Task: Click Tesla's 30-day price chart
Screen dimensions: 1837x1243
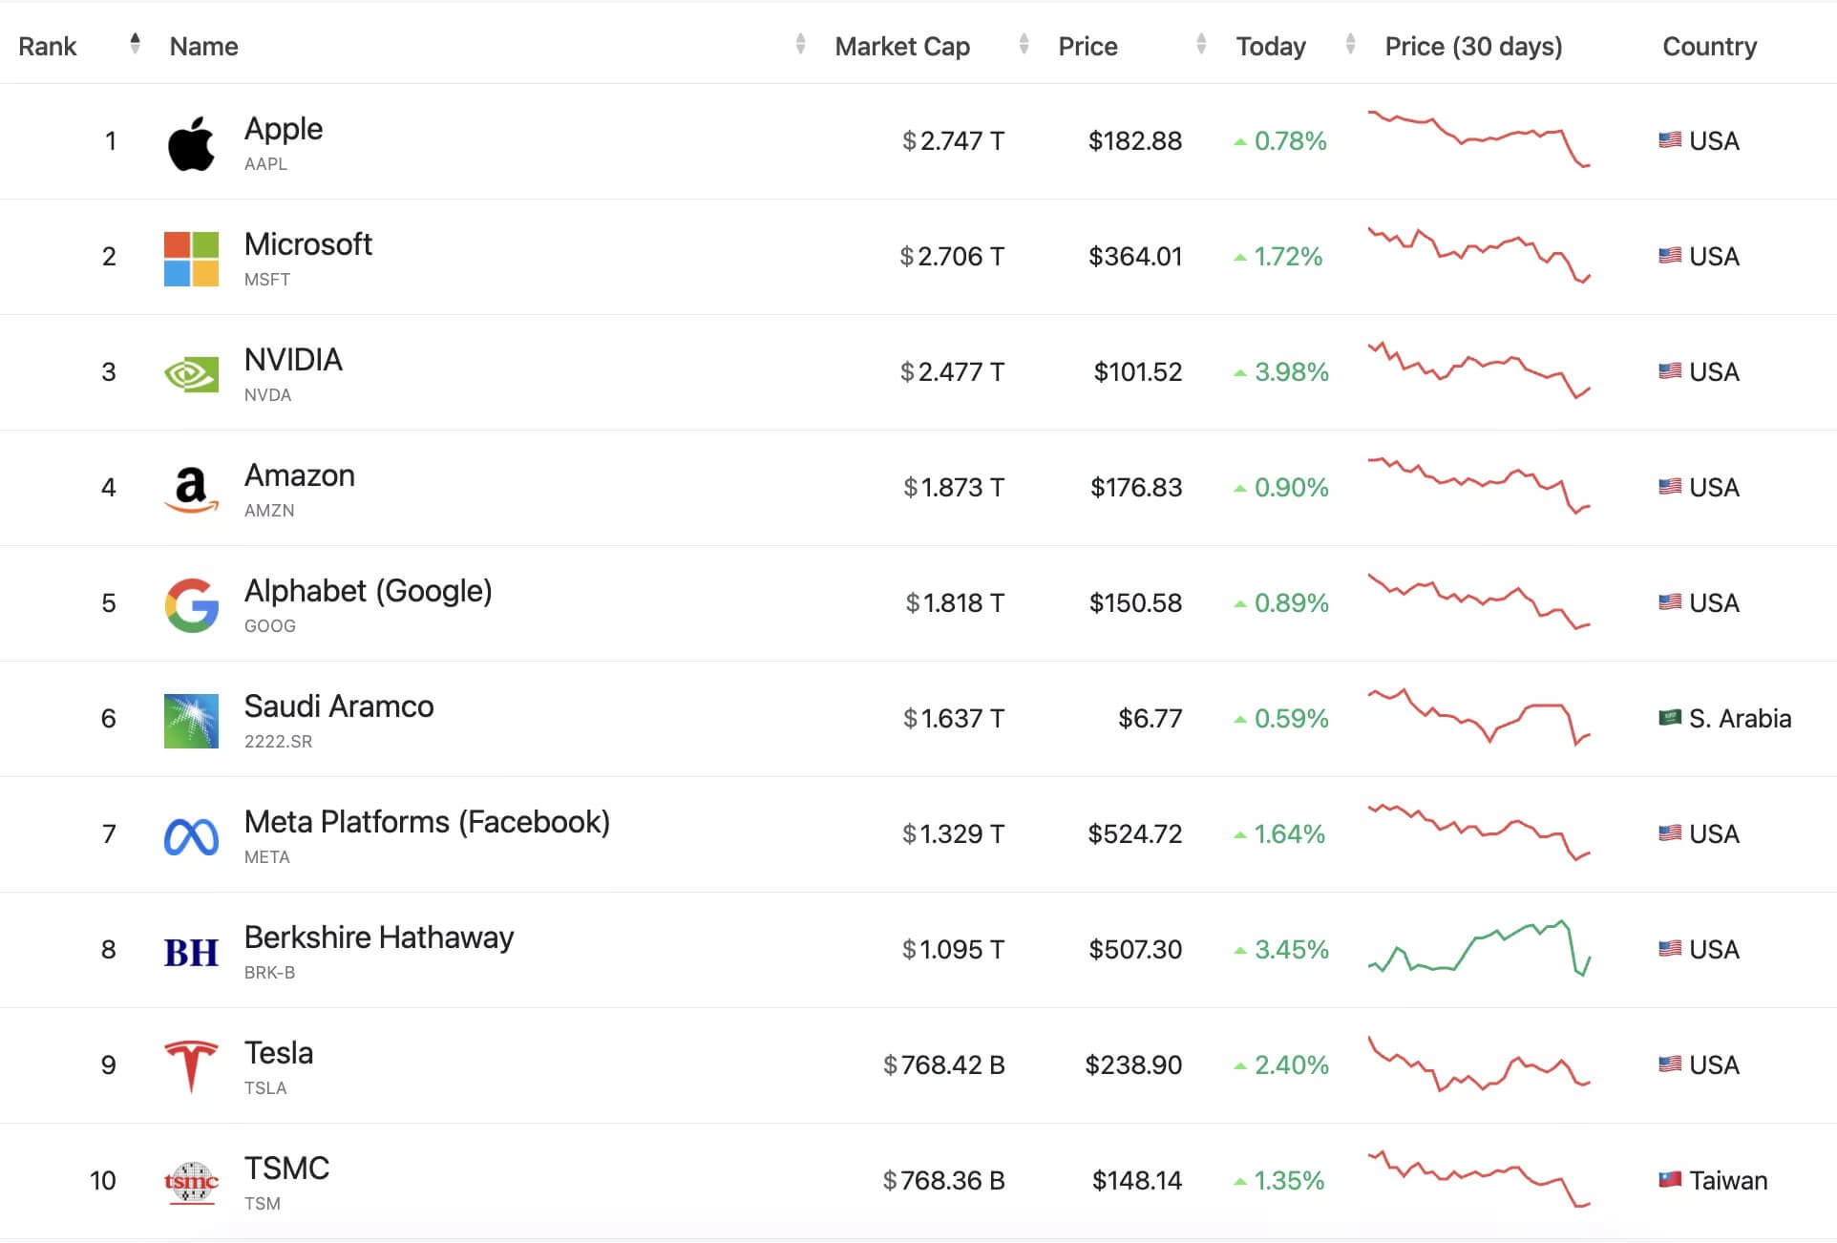Action: click(x=1479, y=1064)
